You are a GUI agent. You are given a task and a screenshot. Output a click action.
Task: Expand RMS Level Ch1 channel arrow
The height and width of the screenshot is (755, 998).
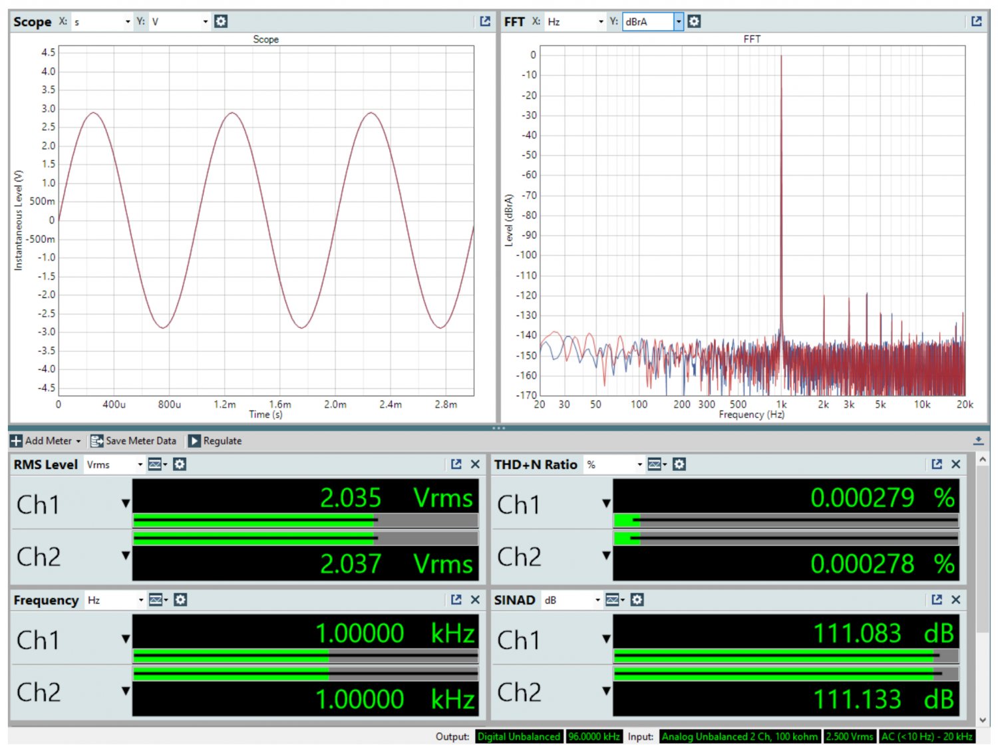[126, 504]
